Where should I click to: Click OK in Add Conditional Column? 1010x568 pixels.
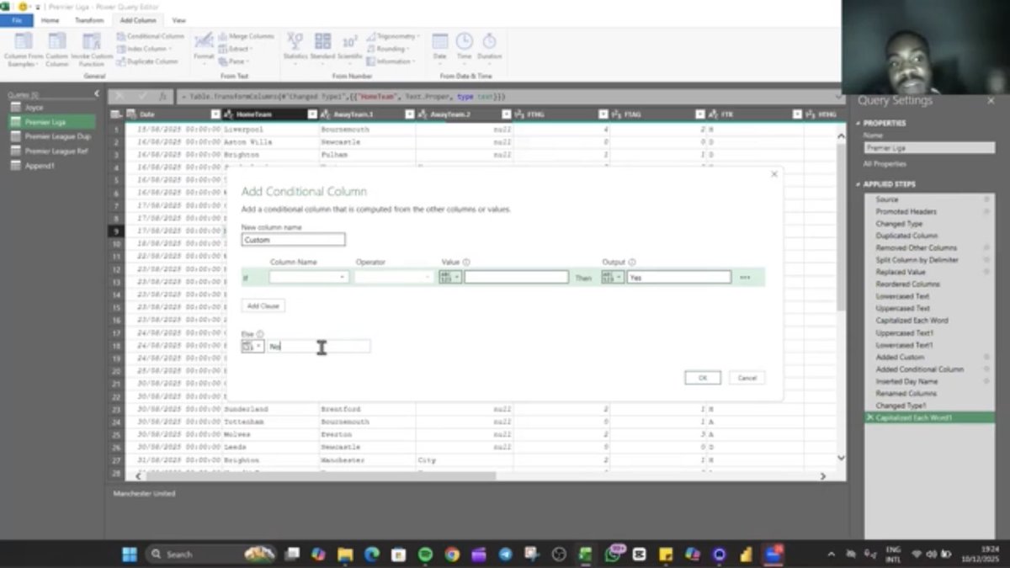[703, 378]
